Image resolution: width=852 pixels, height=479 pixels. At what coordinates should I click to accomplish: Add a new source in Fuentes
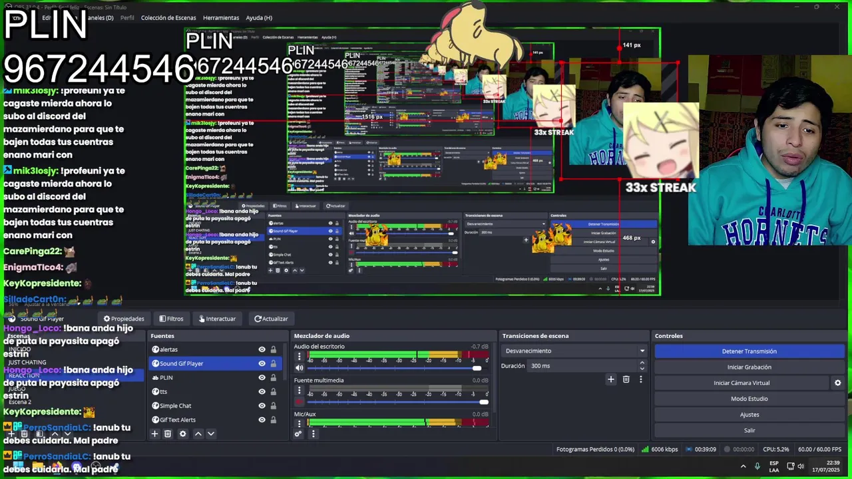click(x=154, y=434)
